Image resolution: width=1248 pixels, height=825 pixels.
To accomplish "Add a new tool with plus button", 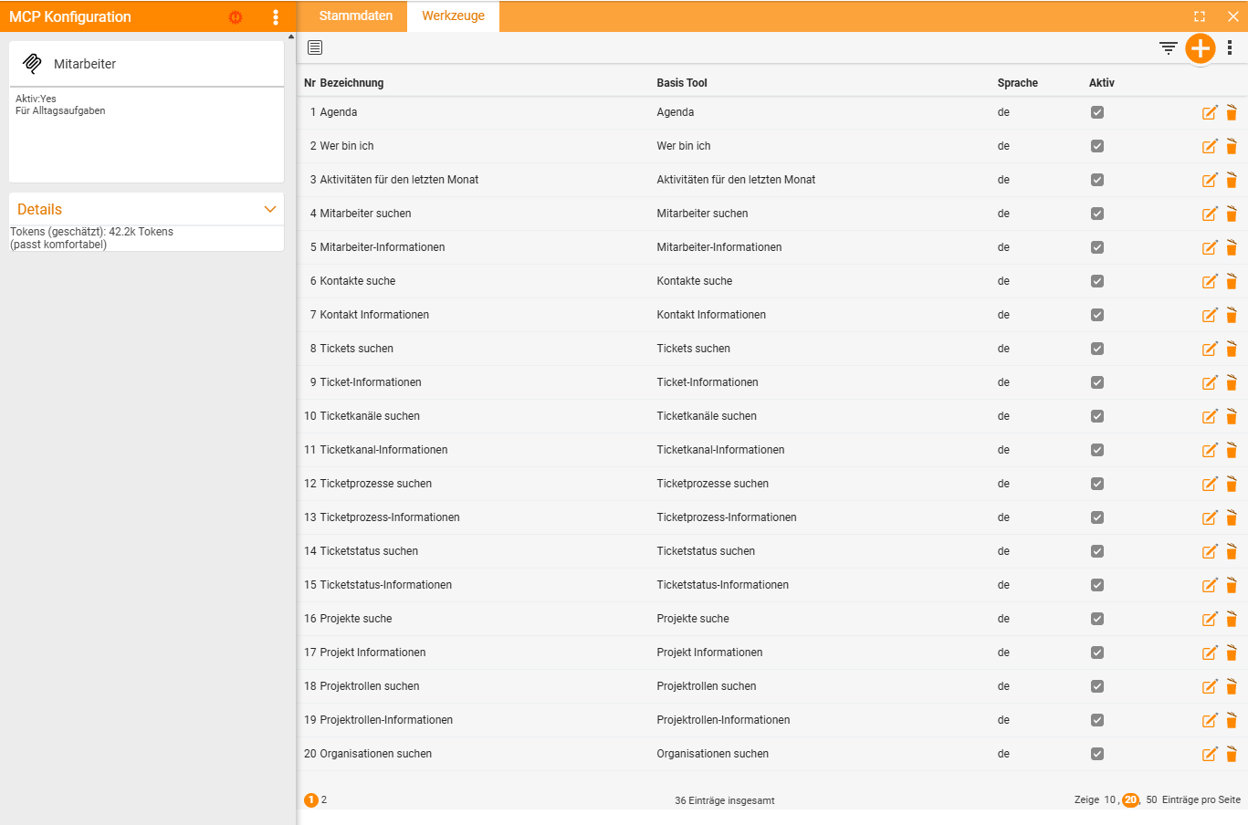I will pos(1200,48).
